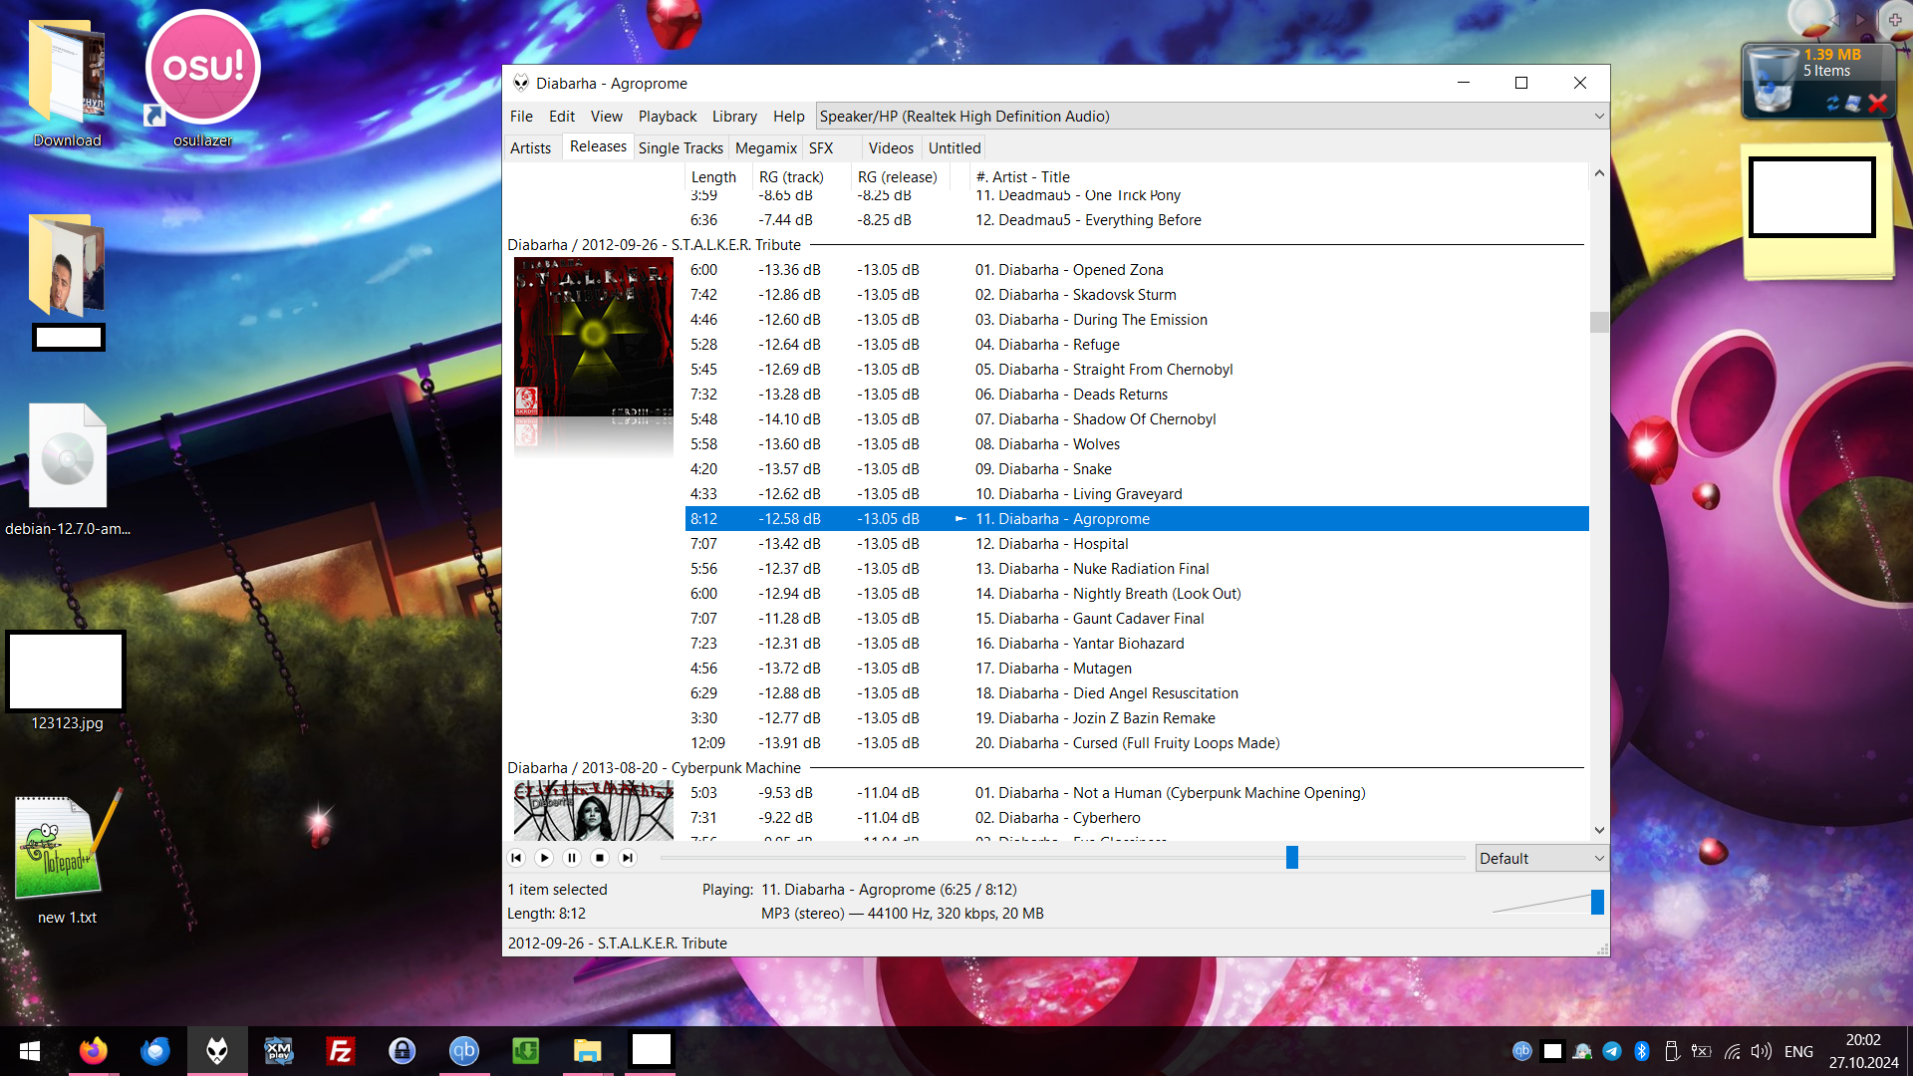
Task: Open the Default playback order dropdown
Action: (1541, 859)
